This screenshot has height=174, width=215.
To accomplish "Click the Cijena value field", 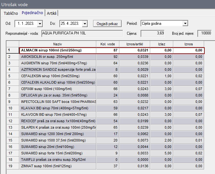I will pos(153,33).
